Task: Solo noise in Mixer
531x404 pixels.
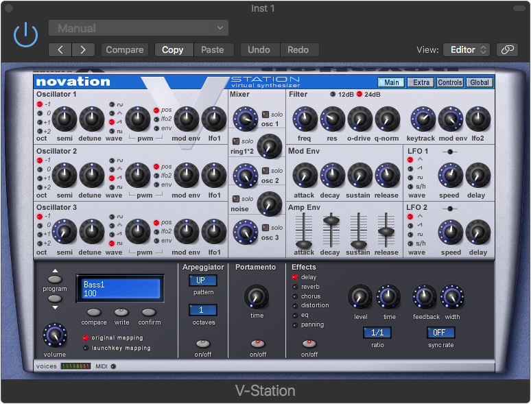Action: [x=236, y=199]
